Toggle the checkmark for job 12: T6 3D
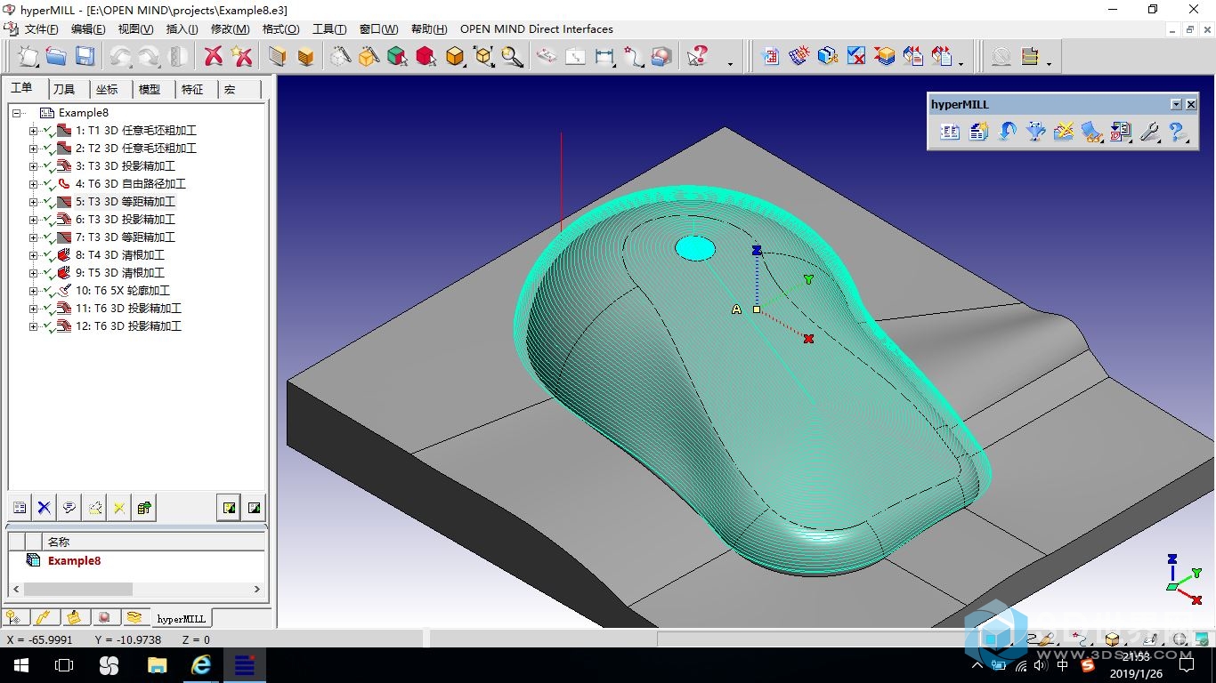 (48, 326)
